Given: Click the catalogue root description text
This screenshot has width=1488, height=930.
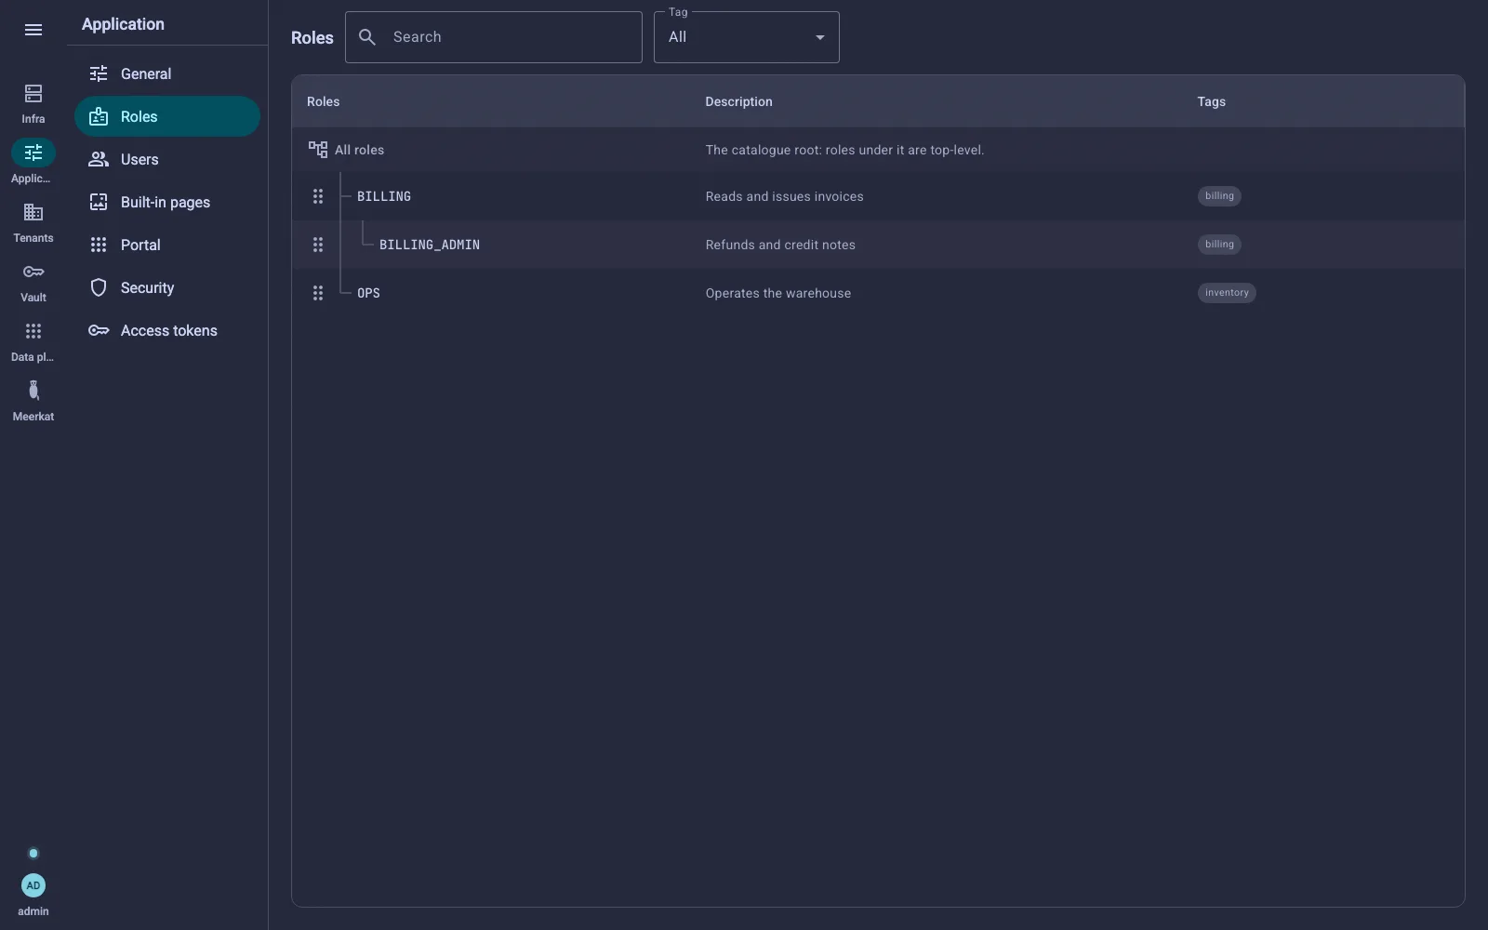Looking at the screenshot, I should pos(844,150).
